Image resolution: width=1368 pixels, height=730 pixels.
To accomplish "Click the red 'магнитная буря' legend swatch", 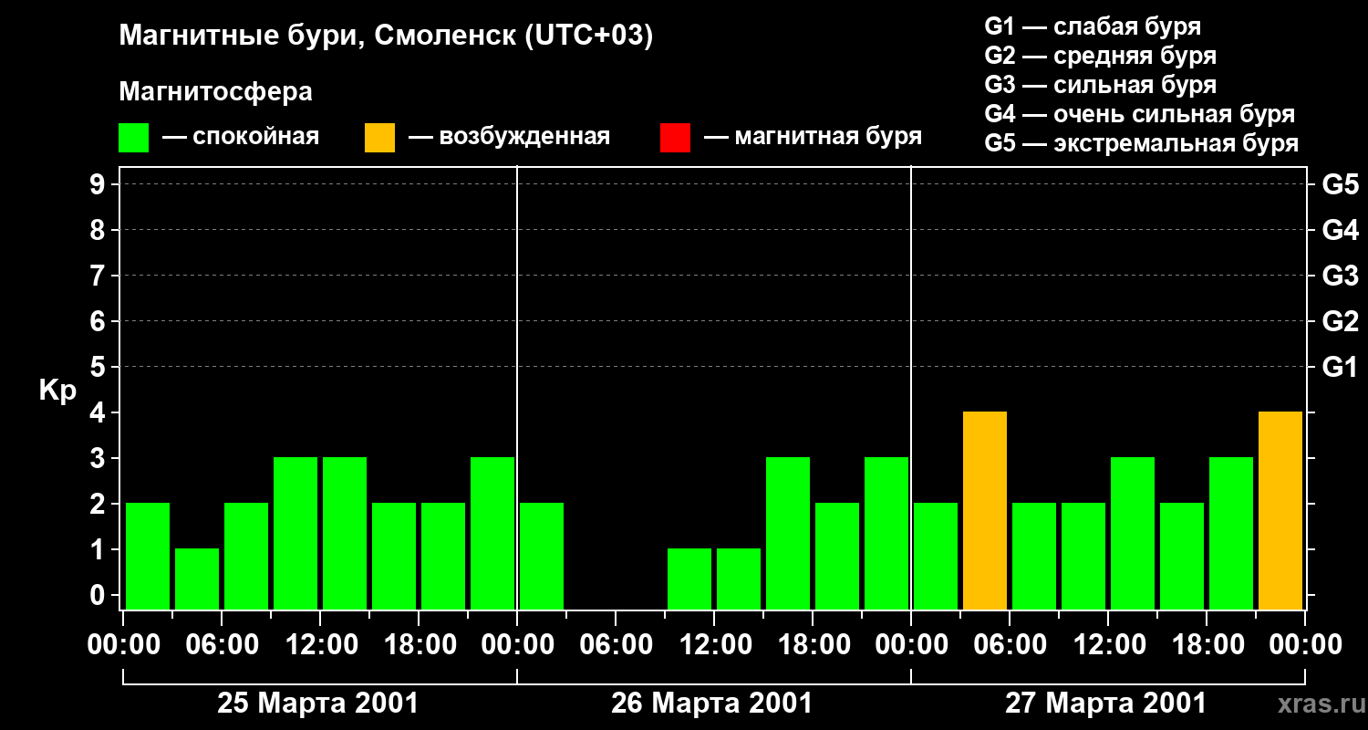I will (675, 138).
